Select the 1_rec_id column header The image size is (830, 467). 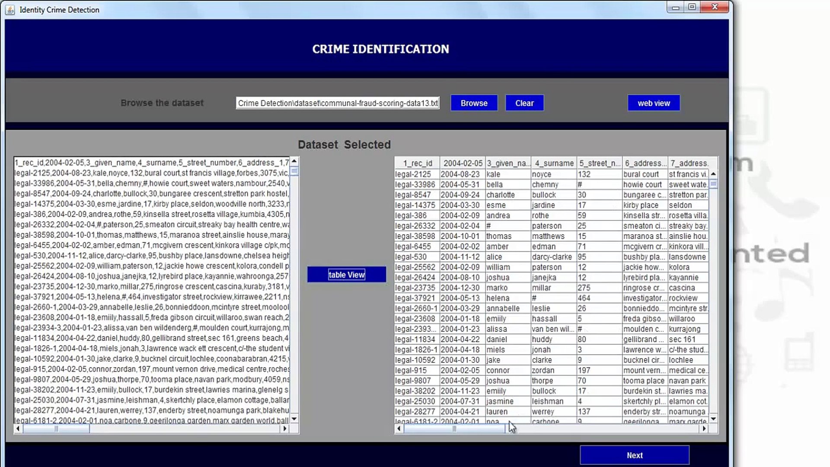(417, 163)
